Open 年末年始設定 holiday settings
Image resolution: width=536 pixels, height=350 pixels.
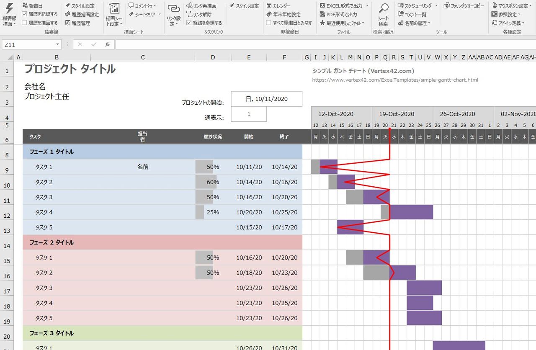click(283, 15)
